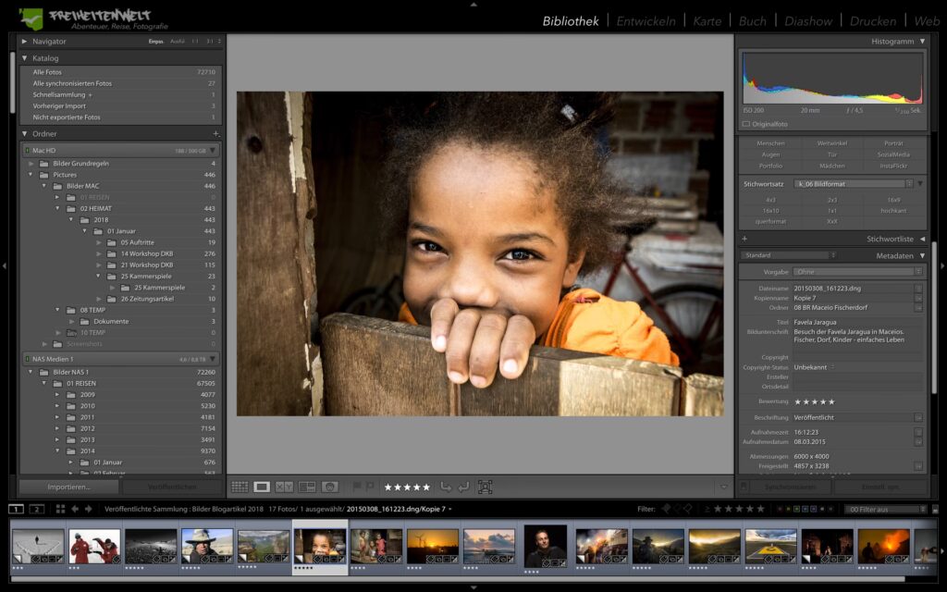The image size is (947, 592).
Task: Open the People face-detection view icon
Action: click(x=329, y=487)
